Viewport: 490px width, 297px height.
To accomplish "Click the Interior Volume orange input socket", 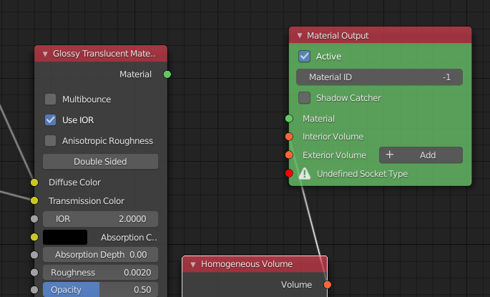I will (289, 136).
